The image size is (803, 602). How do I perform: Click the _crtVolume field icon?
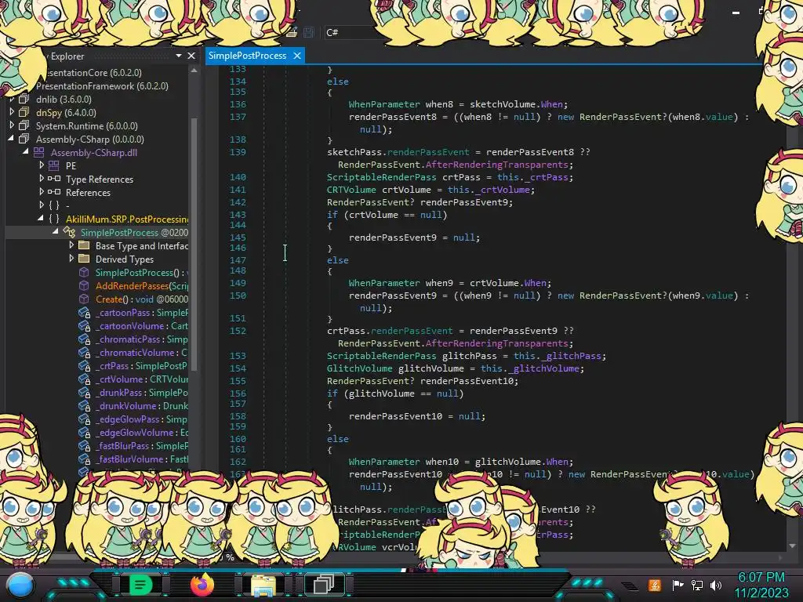[85, 379]
